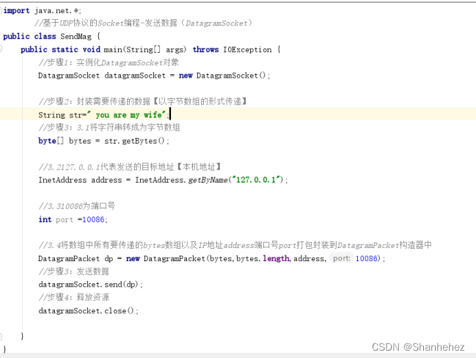Click the class closing brace on last line

[4, 349]
